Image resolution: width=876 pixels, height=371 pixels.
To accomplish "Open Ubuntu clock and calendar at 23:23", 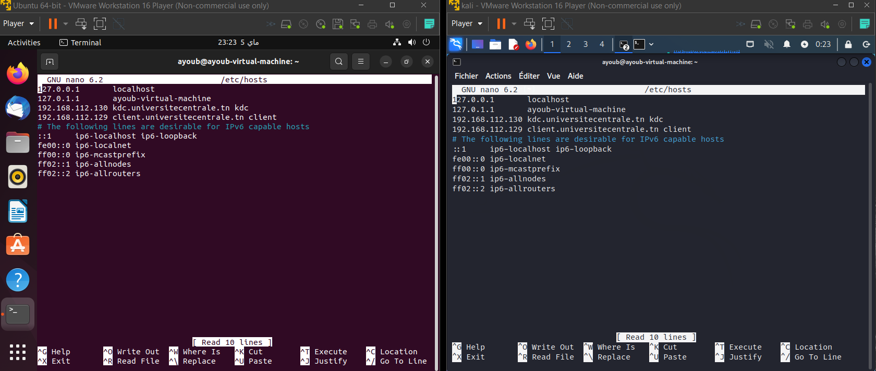I will click(x=238, y=42).
